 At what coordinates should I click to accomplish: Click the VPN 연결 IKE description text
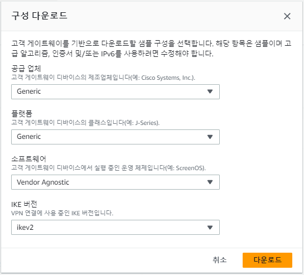[62, 213]
